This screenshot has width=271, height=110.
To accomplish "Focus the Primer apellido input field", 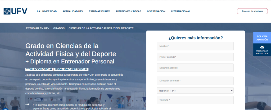I will point(195,57).
